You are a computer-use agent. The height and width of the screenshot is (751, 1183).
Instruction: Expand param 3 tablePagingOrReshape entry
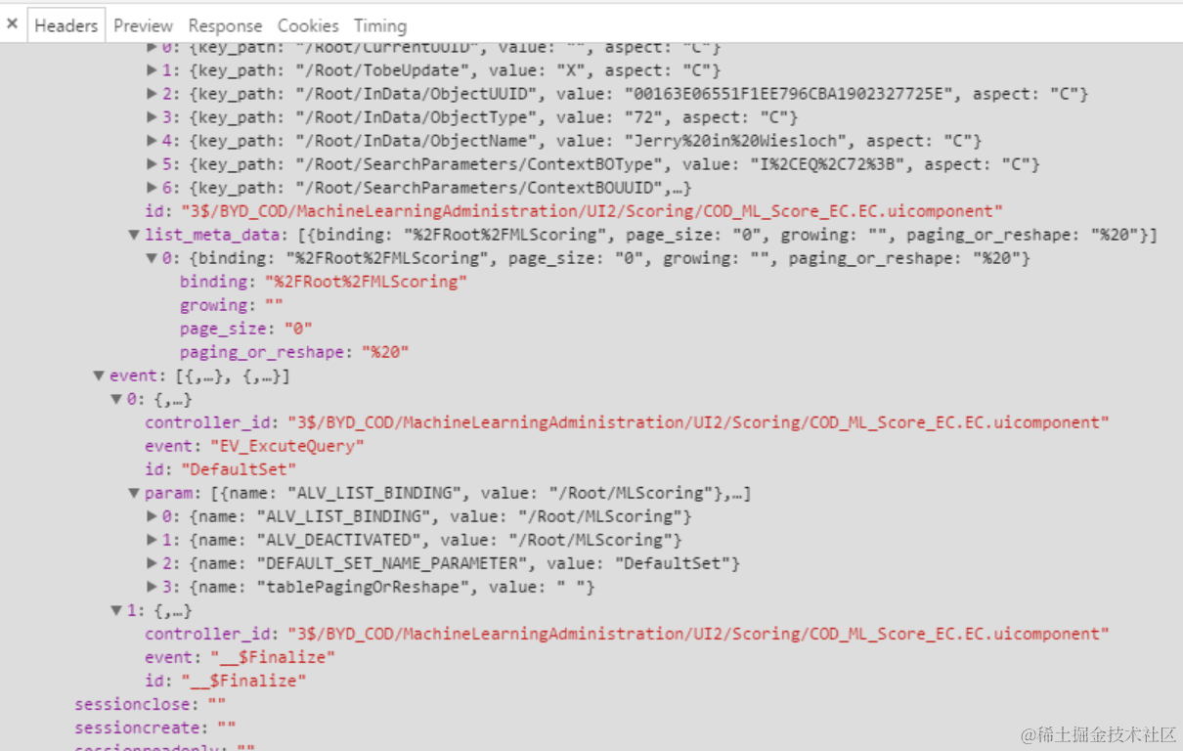152,587
